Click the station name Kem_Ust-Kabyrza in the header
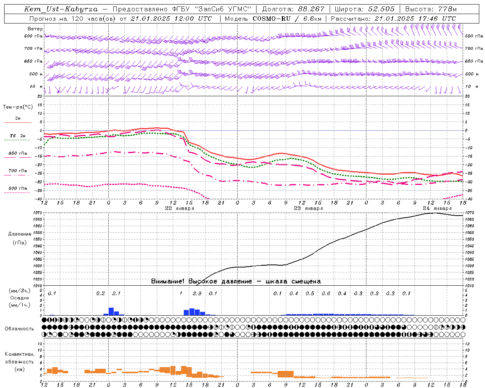The width and height of the screenshot is (485, 388). tap(61, 9)
